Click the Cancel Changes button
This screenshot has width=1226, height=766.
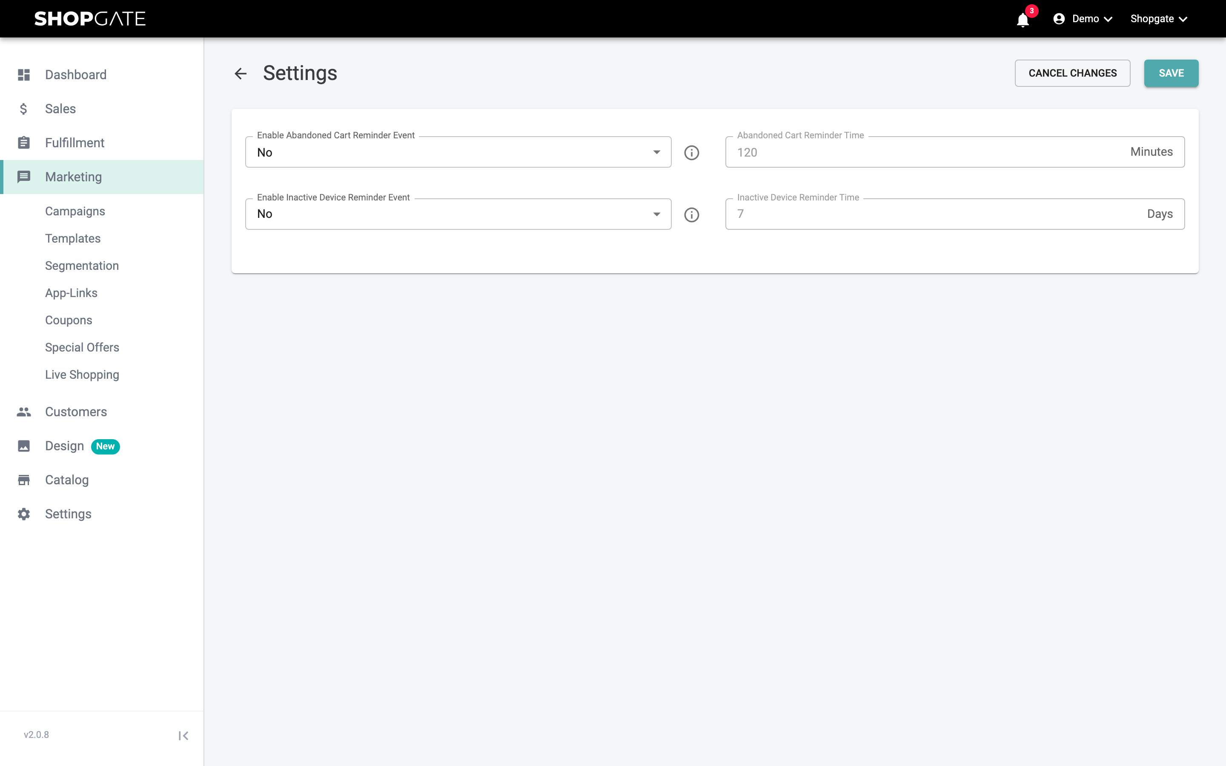pos(1072,74)
